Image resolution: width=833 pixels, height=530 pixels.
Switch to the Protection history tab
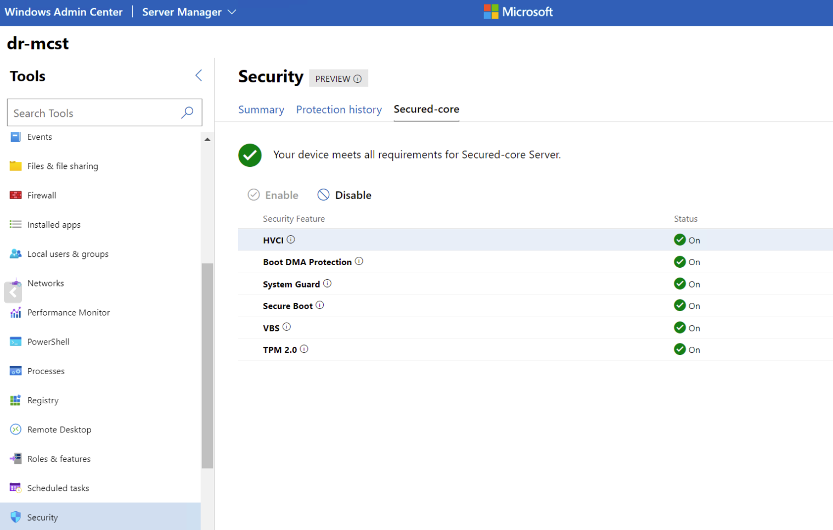click(x=339, y=110)
